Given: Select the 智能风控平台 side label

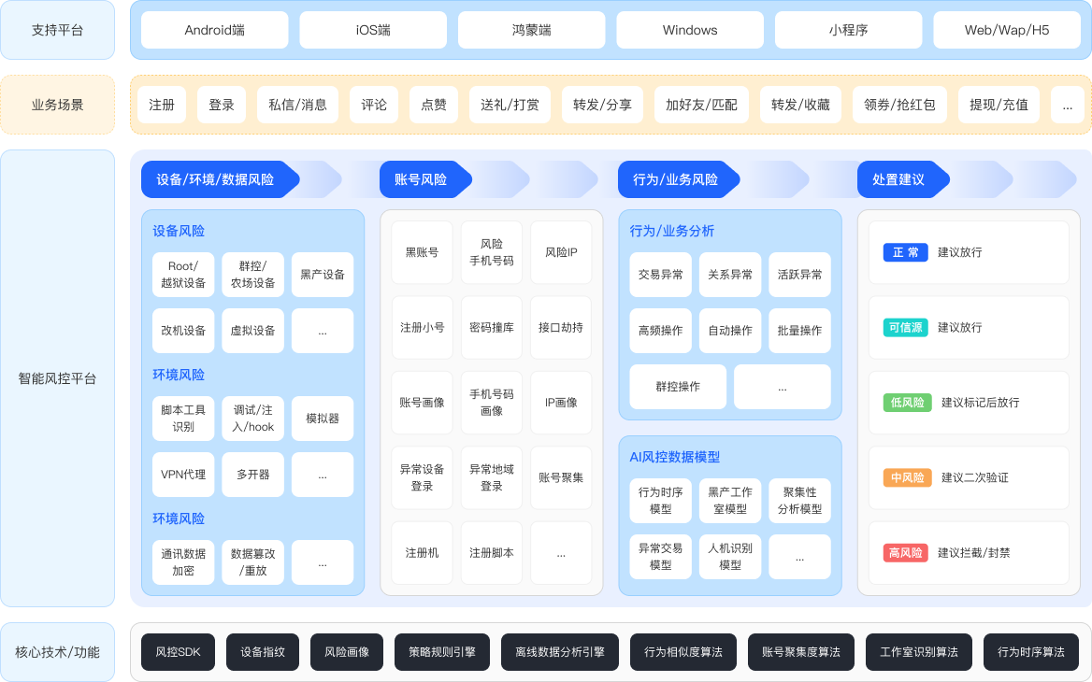Looking at the screenshot, I should (x=57, y=378).
